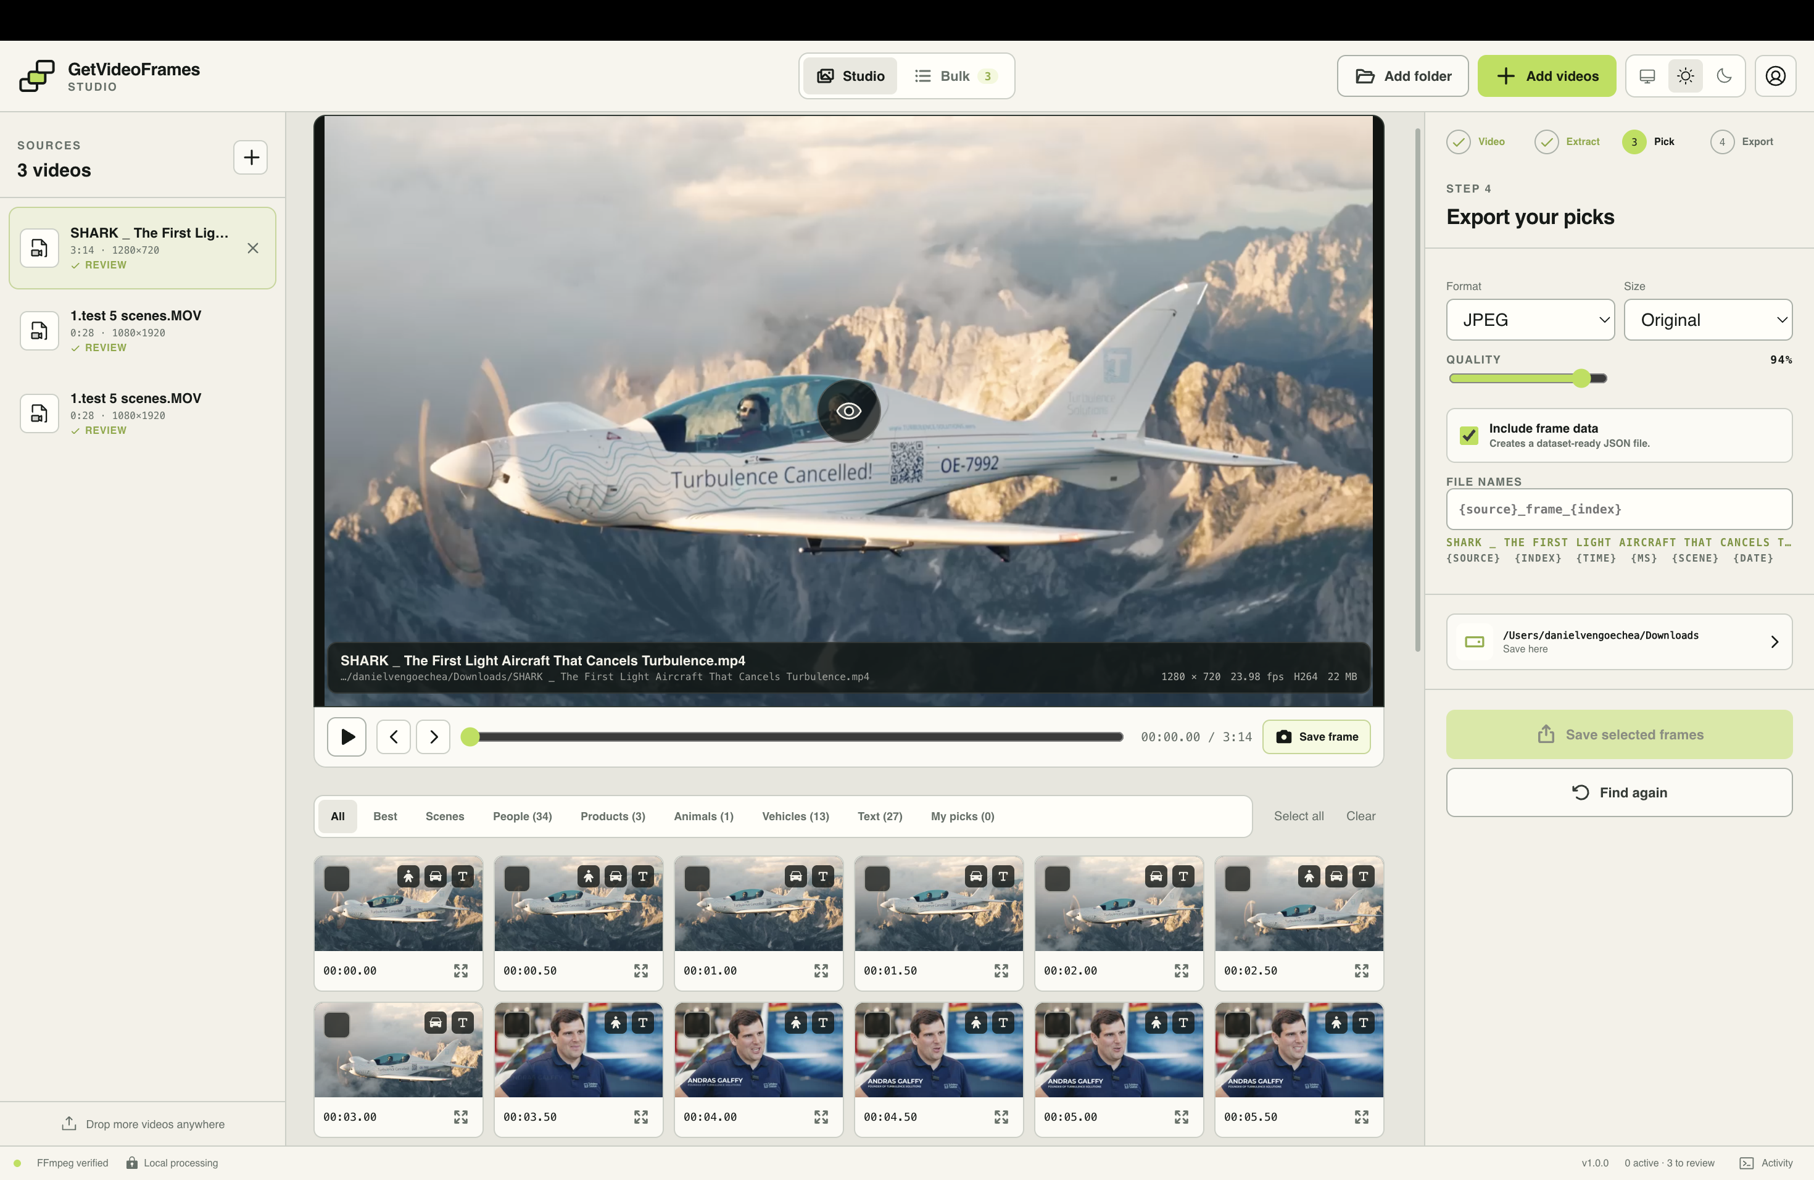The height and width of the screenshot is (1180, 1814).
Task: Expand the 00:01.00 frame fullscreen
Action: click(x=821, y=970)
